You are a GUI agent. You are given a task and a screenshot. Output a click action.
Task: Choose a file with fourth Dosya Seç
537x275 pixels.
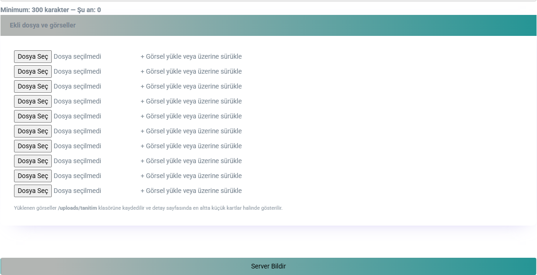point(33,102)
